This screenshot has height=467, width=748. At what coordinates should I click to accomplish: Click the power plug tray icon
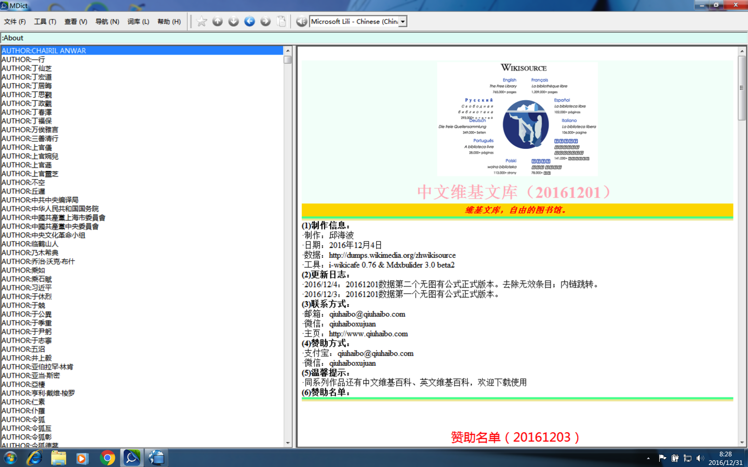point(675,458)
